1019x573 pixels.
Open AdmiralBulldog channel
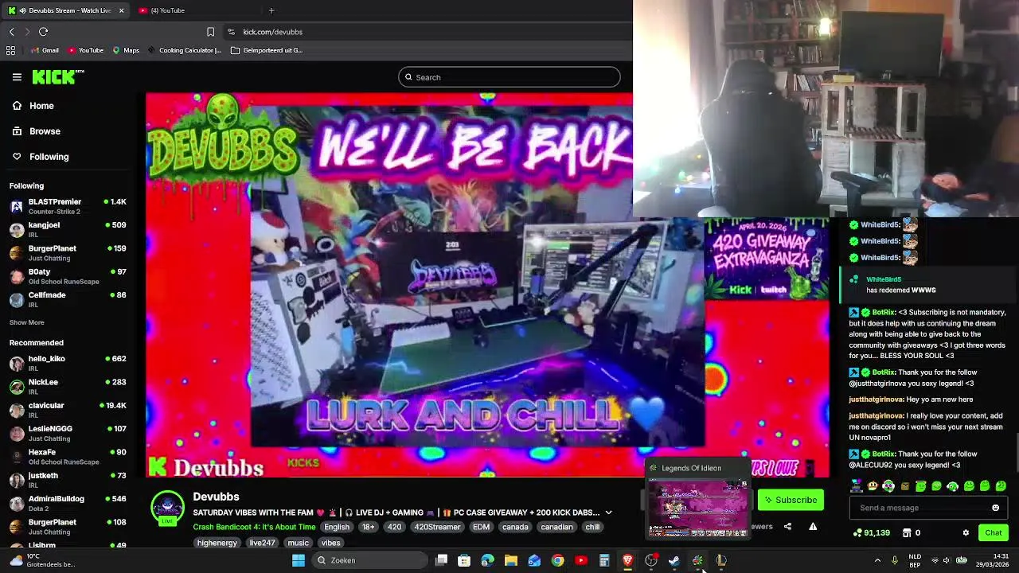tap(68, 503)
